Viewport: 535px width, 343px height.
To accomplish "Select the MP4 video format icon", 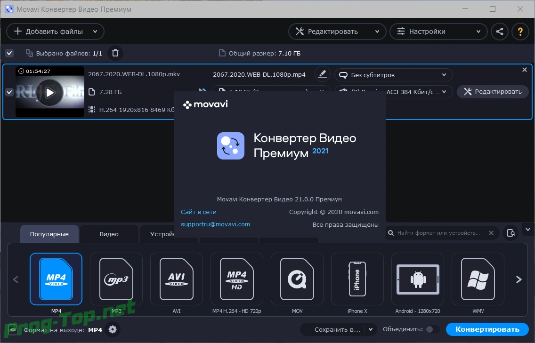I will (56, 279).
